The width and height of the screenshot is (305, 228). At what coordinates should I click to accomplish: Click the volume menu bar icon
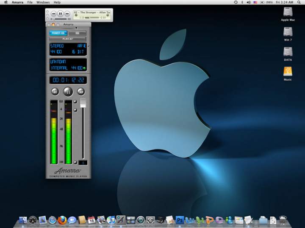point(249,3)
